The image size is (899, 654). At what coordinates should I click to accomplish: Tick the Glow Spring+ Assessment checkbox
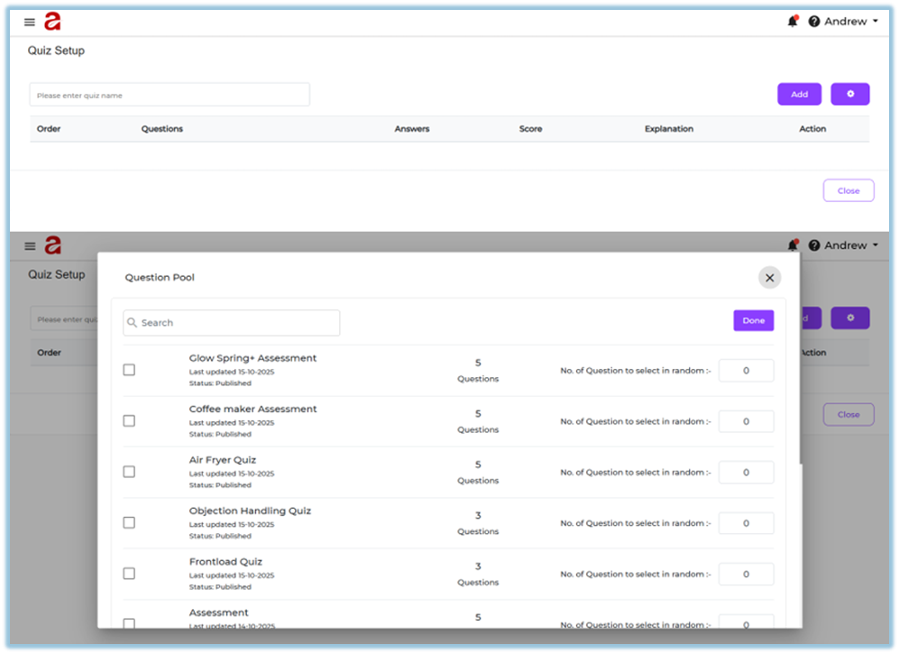point(129,370)
